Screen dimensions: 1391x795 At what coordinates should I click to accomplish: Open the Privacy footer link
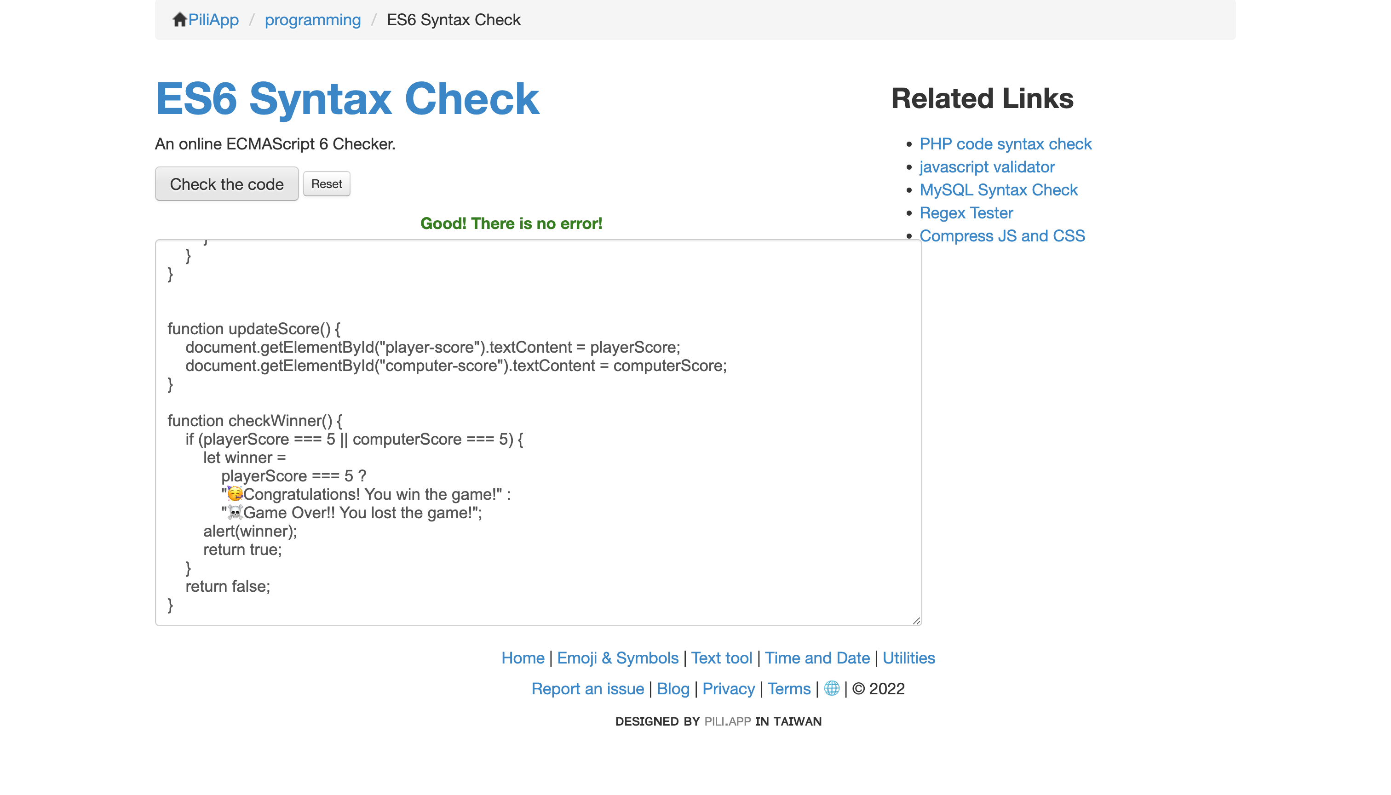(728, 688)
